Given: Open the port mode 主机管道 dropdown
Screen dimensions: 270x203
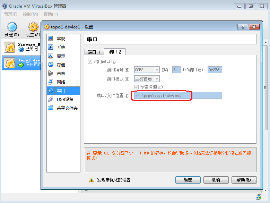Looking at the screenshot, I should (157, 79).
